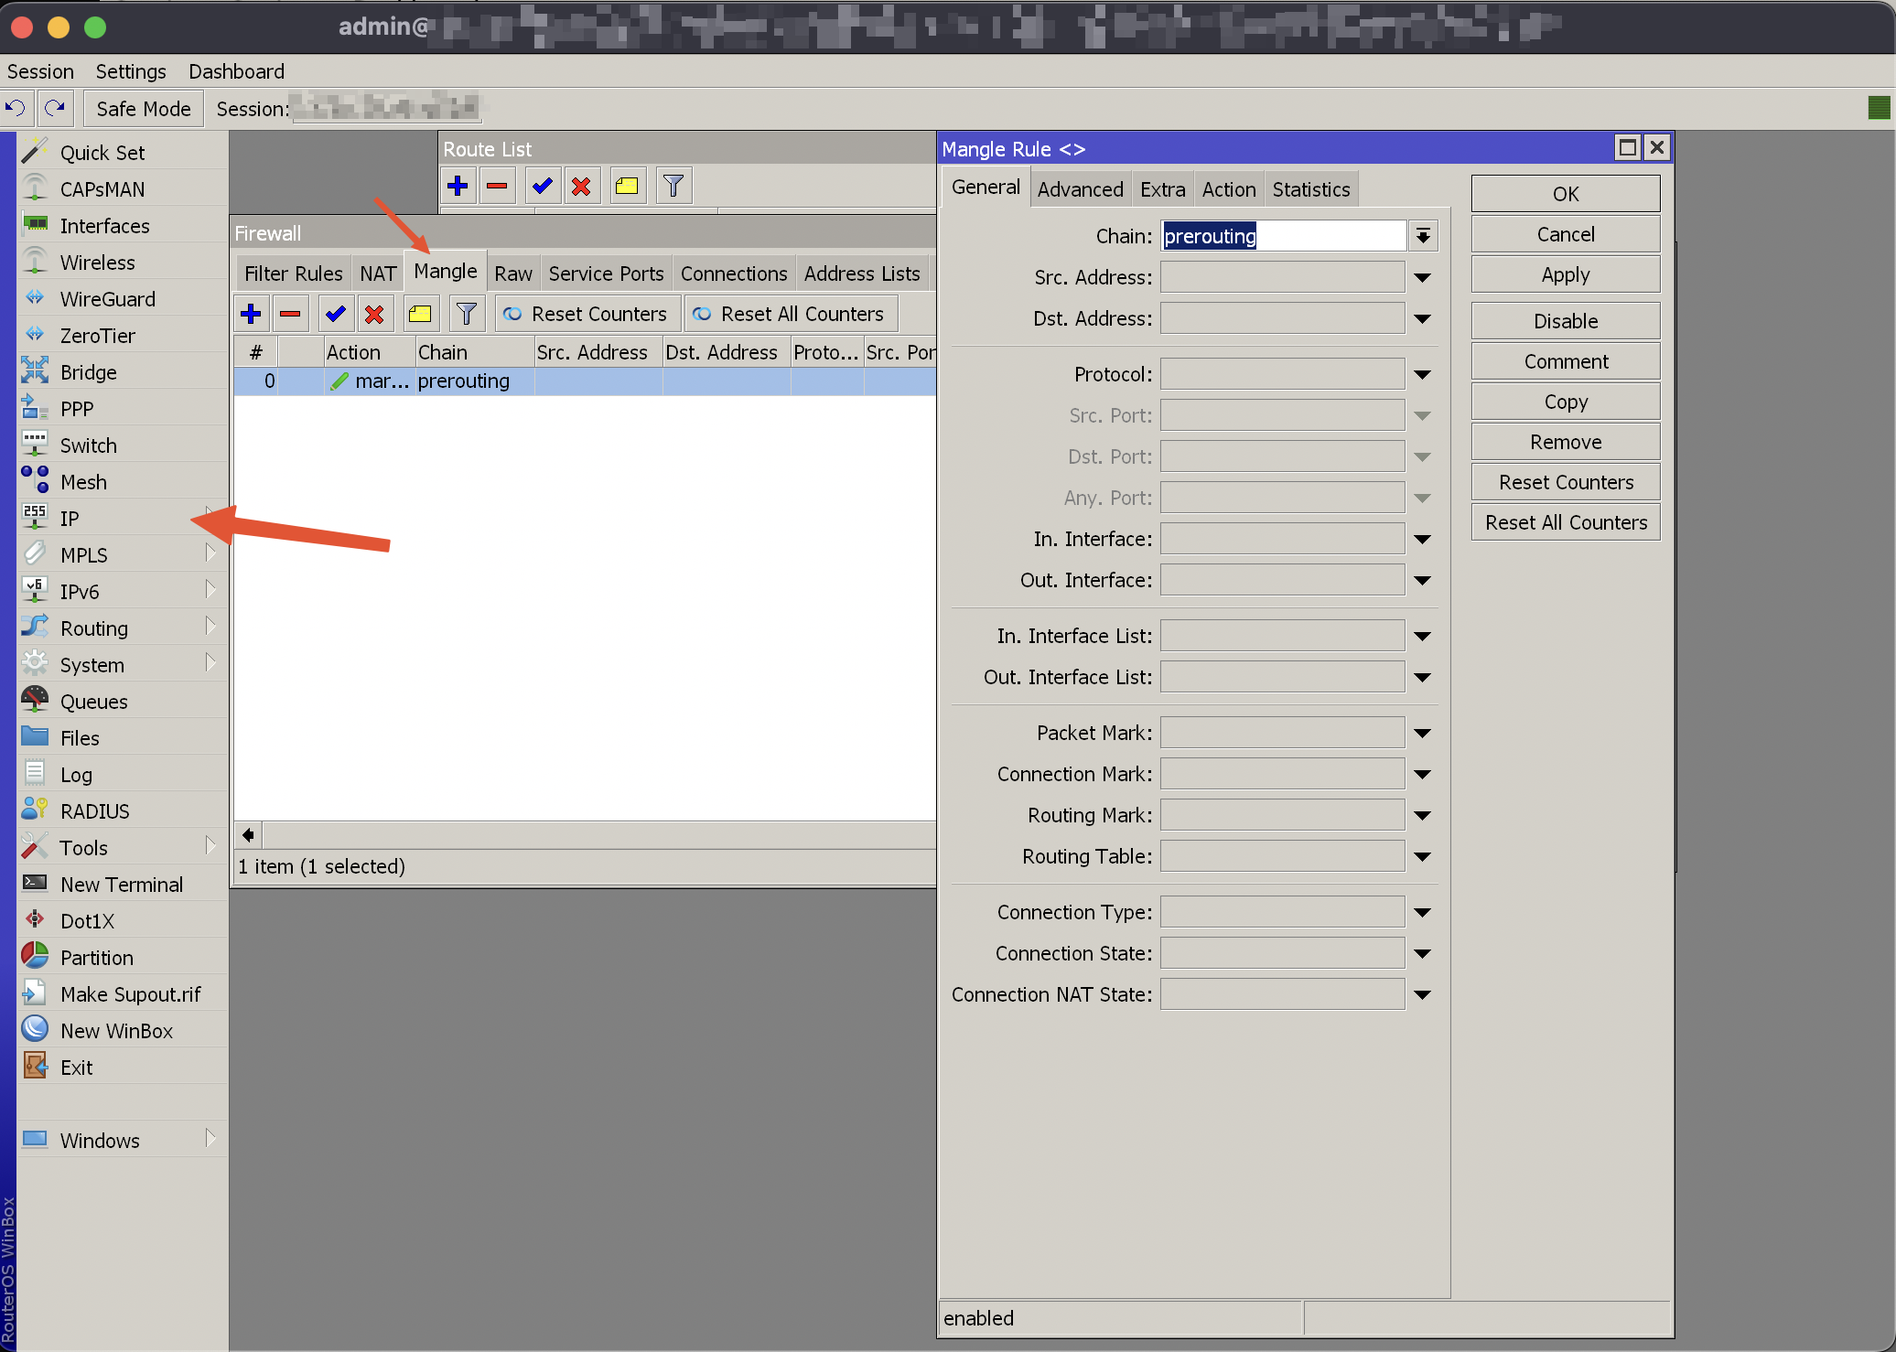
Task: Click the Reset All Counters toolbar button
Action: tap(789, 314)
